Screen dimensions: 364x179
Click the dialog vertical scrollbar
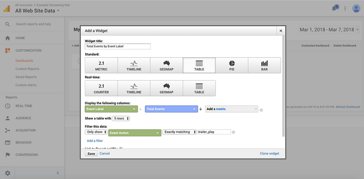[x=283, y=86]
